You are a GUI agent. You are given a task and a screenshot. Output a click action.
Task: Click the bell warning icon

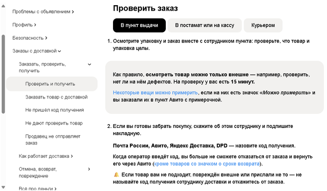116,174
